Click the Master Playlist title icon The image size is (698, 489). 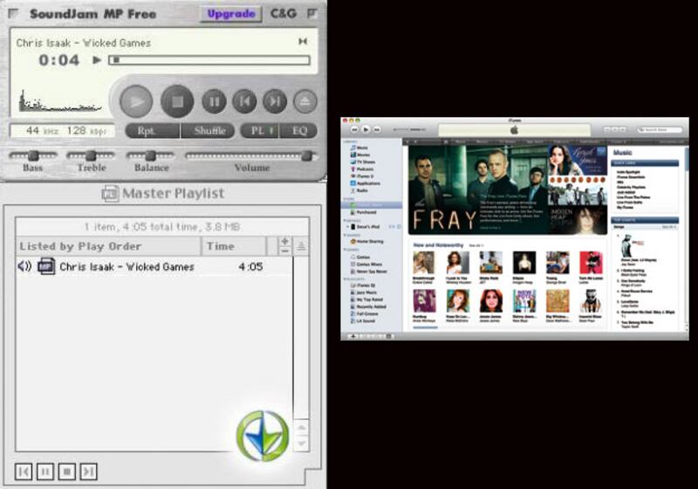pyautogui.click(x=110, y=193)
